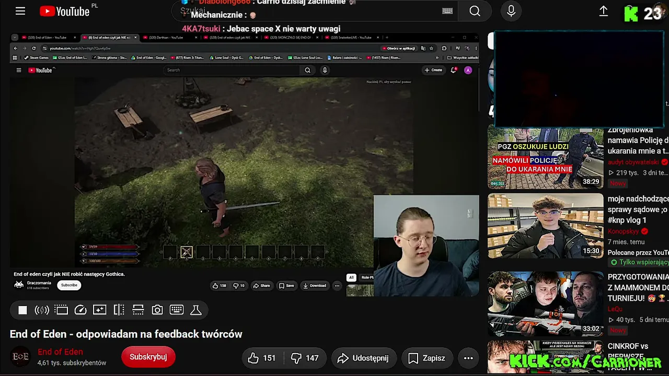This screenshot has width=669, height=376.
Task: Start voice search with the large microphone
Action: point(511,11)
